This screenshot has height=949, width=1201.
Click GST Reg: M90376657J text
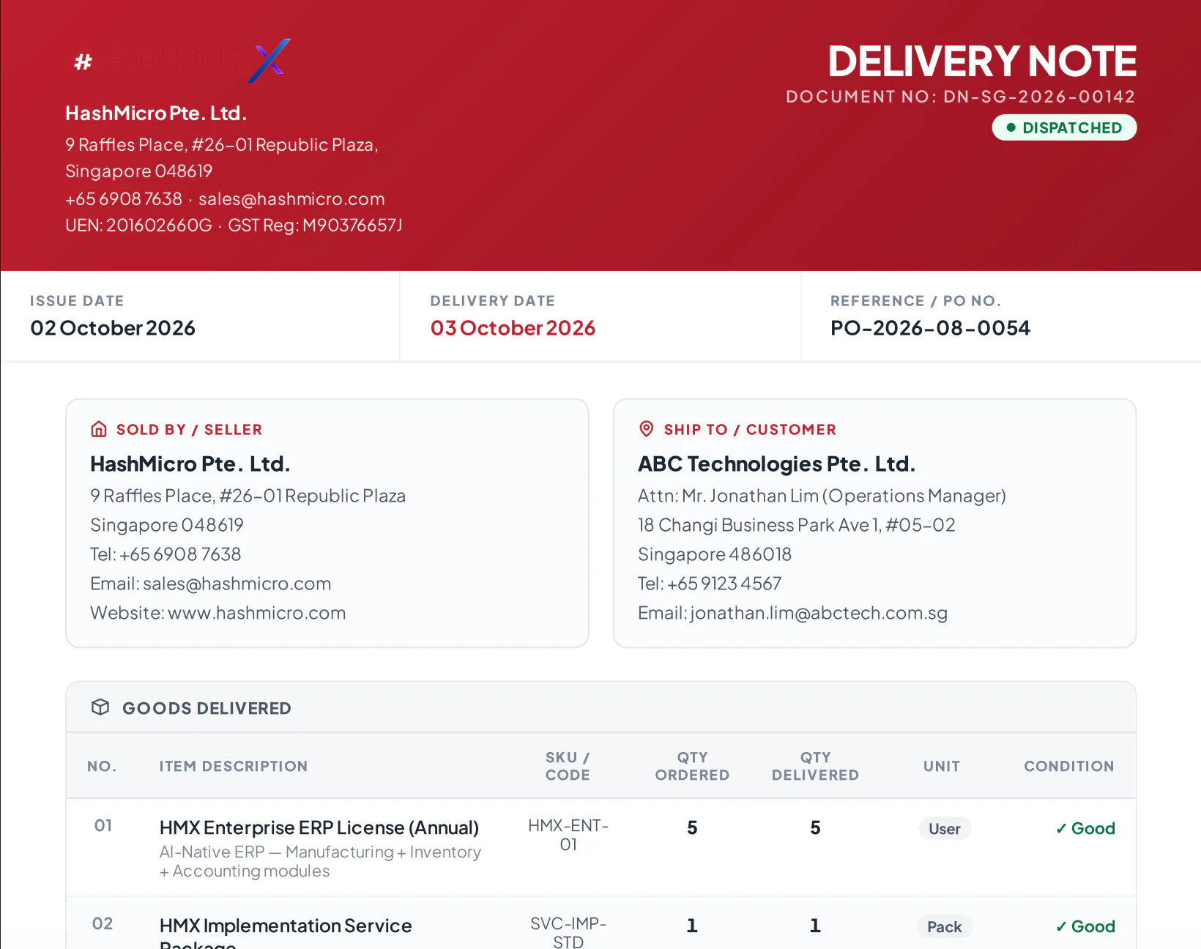[x=315, y=226]
